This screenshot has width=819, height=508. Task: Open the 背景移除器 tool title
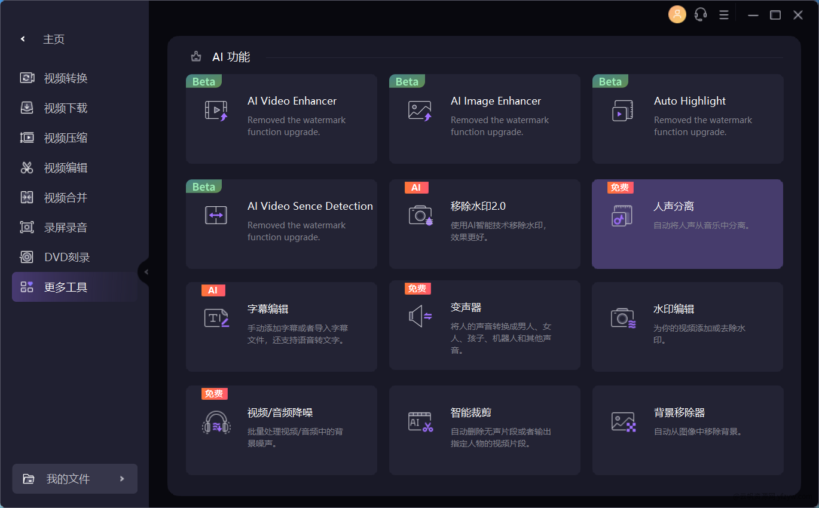[679, 412]
